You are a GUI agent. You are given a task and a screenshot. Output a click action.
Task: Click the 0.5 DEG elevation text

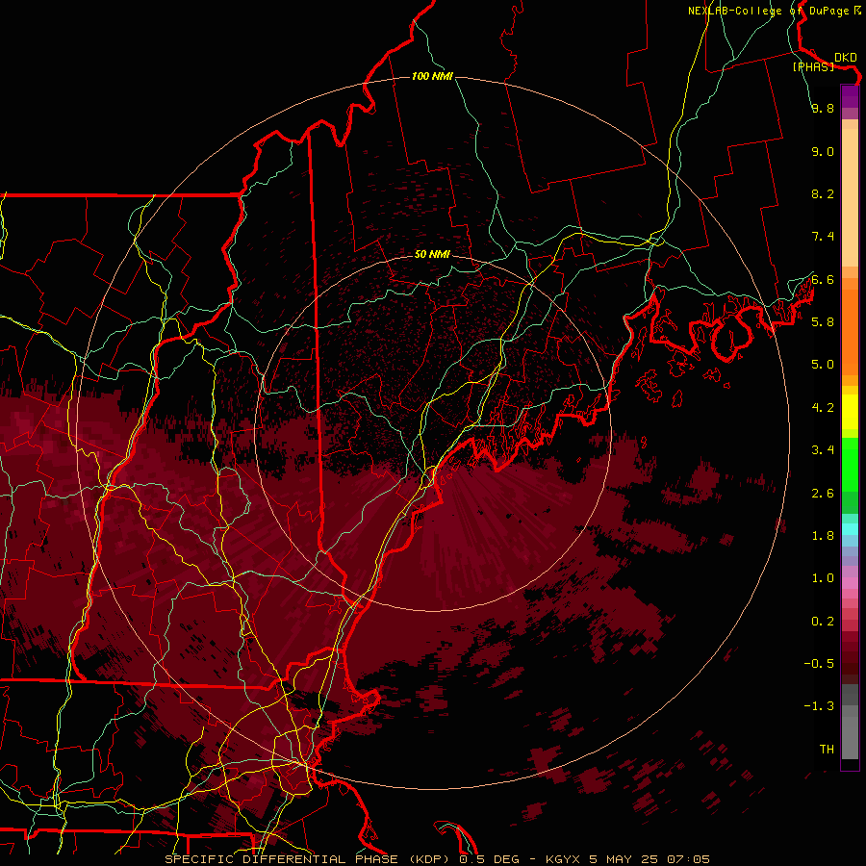490,859
